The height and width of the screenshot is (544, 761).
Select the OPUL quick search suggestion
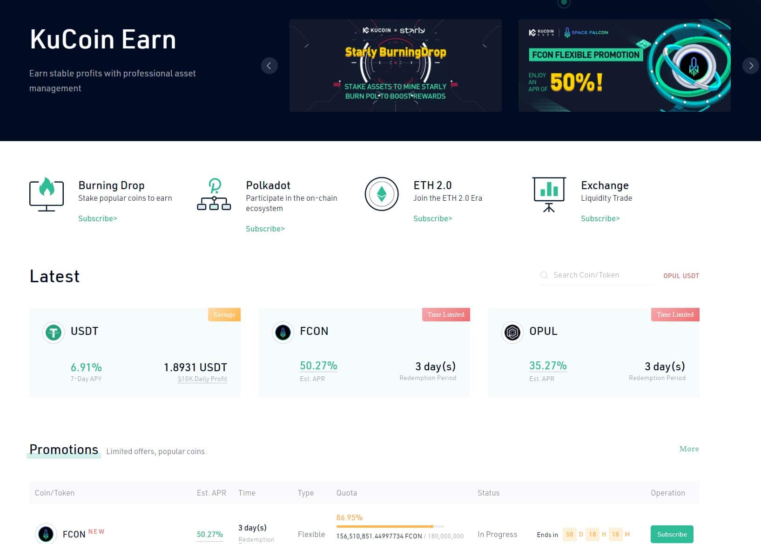point(672,276)
